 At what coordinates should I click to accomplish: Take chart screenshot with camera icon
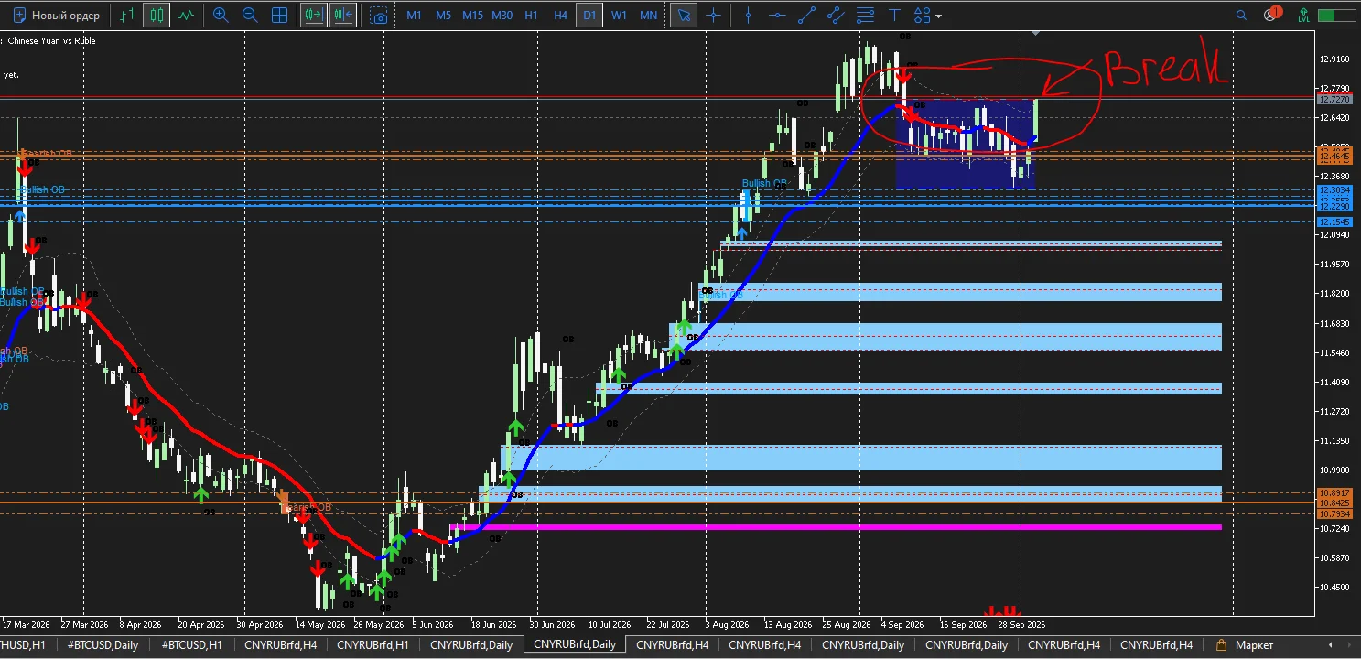379,16
